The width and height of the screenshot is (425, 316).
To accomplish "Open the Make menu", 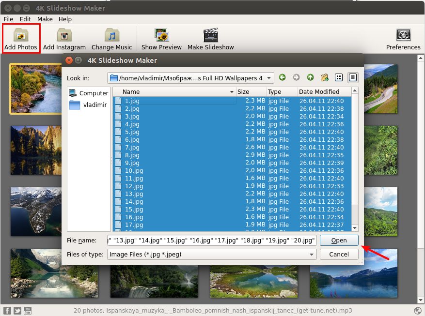I will point(45,19).
